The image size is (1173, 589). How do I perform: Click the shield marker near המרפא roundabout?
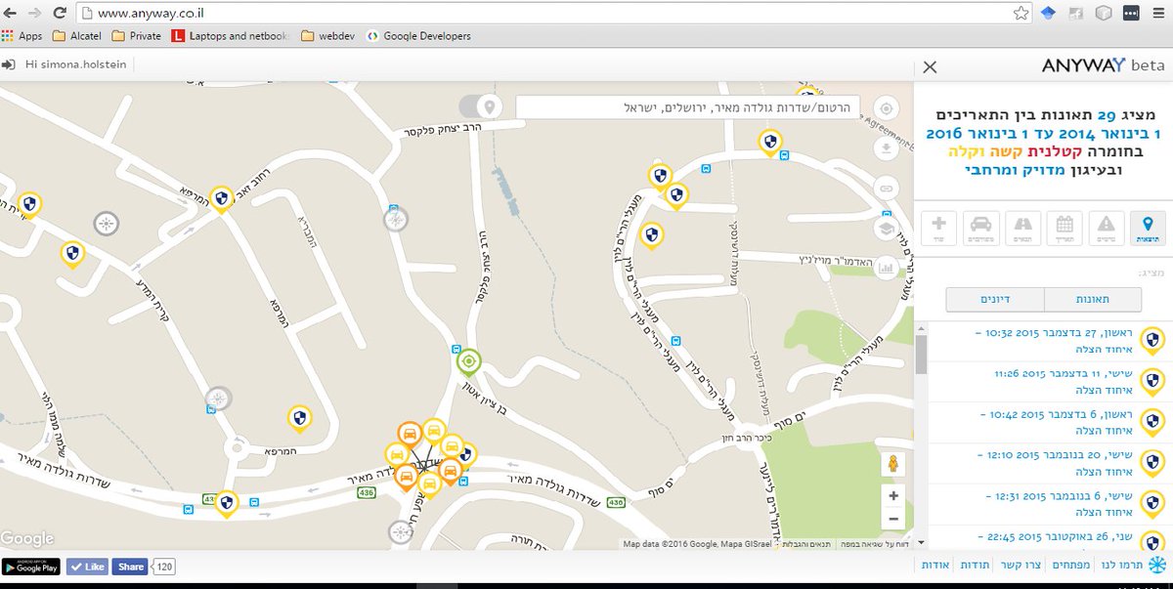tap(300, 419)
